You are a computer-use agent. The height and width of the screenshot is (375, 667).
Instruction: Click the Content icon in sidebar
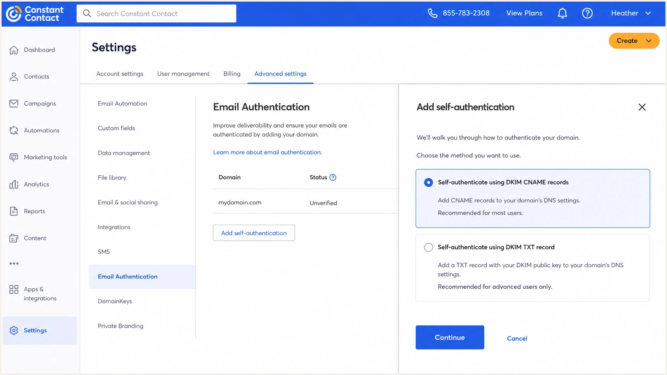[x=14, y=238]
